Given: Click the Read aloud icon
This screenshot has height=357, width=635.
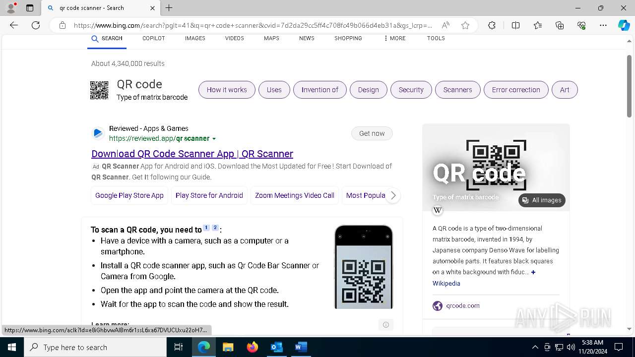Looking at the screenshot, I should point(445,25).
